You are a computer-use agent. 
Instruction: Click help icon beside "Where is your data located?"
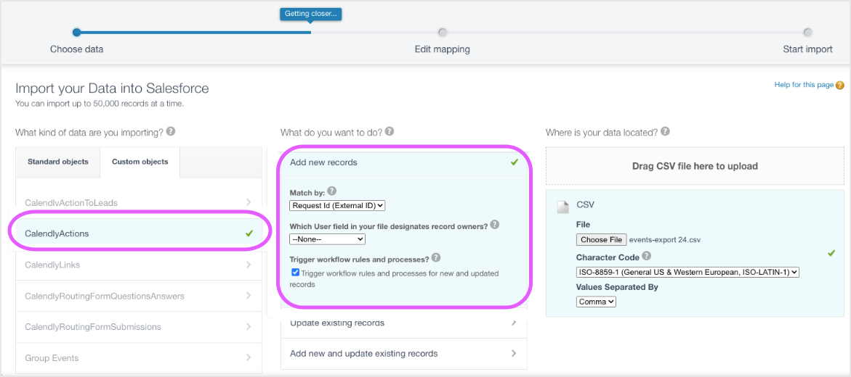[665, 132]
